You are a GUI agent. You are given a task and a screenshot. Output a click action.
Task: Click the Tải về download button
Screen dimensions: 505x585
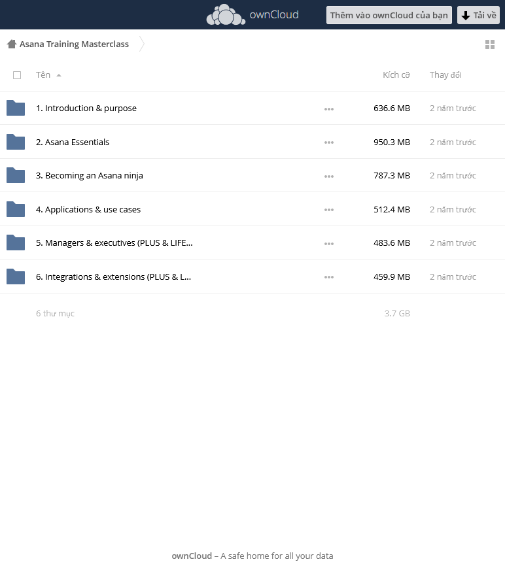coord(478,15)
